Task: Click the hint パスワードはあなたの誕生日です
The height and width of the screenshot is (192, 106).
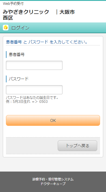Action: [33, 98]
